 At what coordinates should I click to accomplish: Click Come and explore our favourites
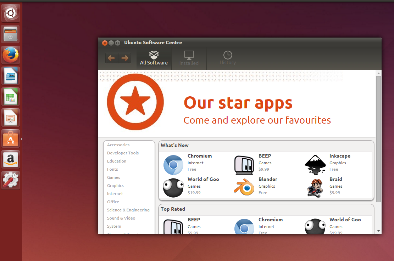coord(257,120)
